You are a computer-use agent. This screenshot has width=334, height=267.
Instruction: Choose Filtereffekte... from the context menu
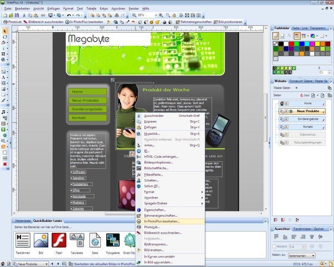(x=170, y=175)
